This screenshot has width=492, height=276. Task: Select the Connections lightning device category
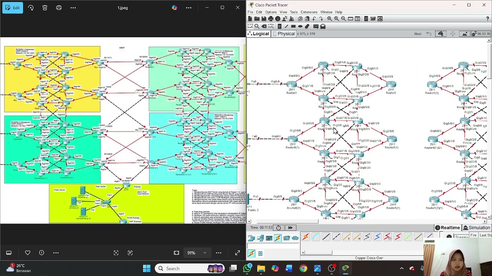(278, 238)
